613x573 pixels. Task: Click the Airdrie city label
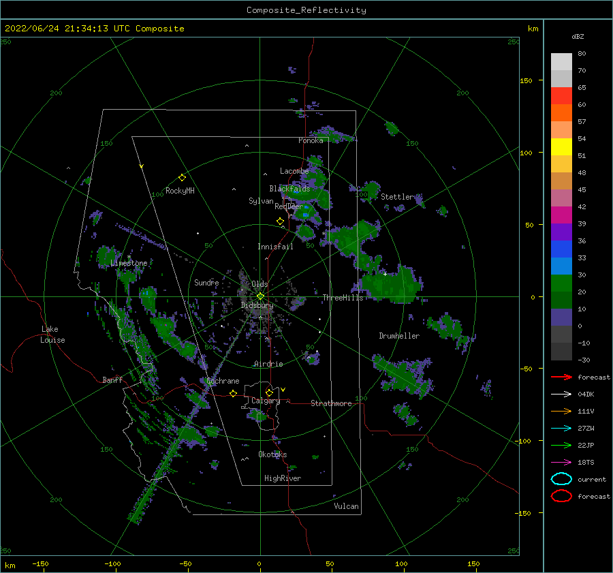[x=268, y=364]
